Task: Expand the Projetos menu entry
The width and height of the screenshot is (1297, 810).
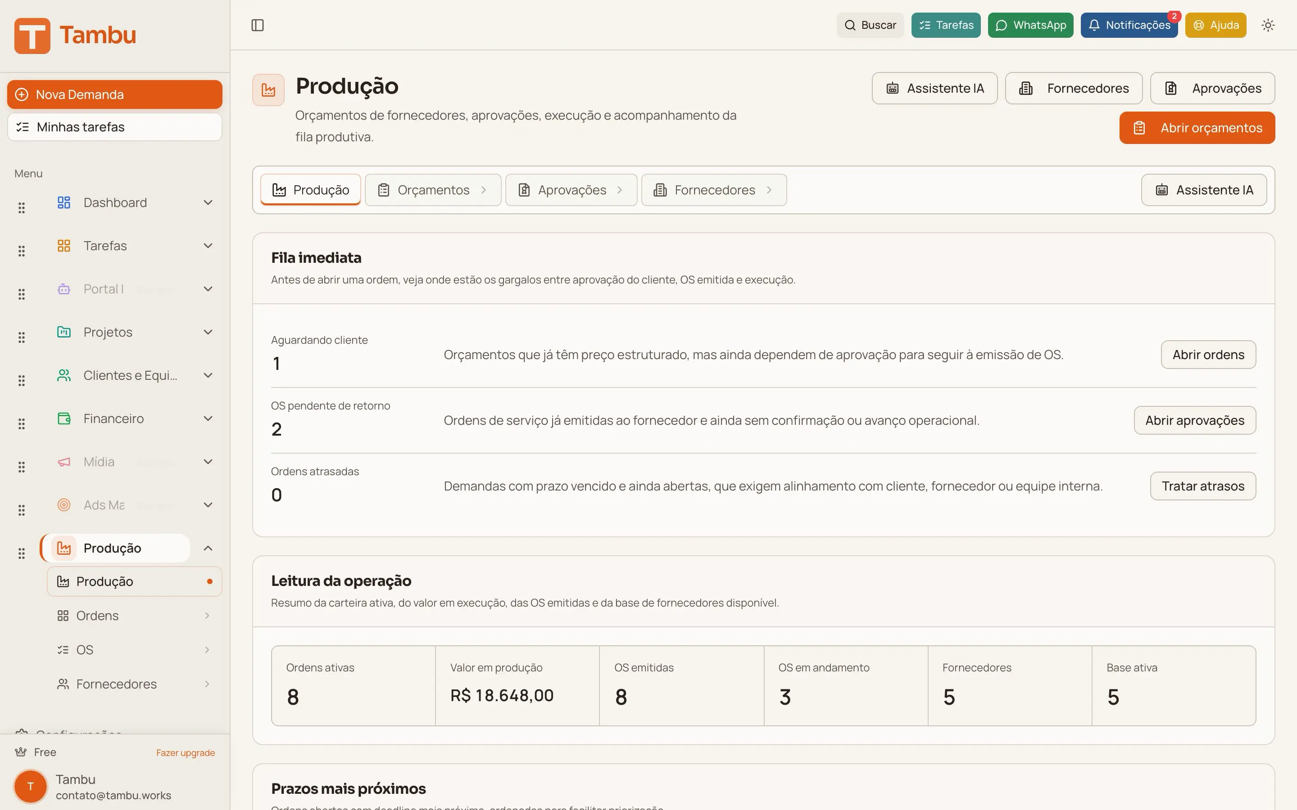Action: pyautogui.click(x=208, y=332)
